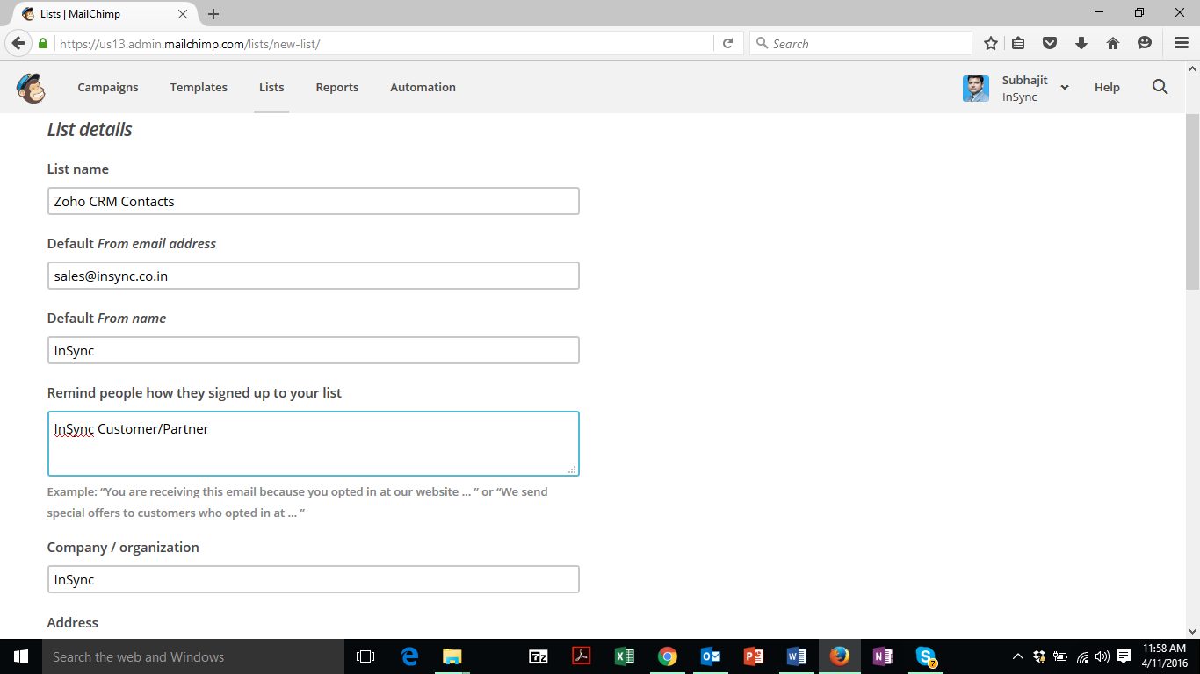Image resolution: width=1200 pixels, height=674 pixels.
Task: Open OneNote from the taskbar
Action: tap(883, 656)
